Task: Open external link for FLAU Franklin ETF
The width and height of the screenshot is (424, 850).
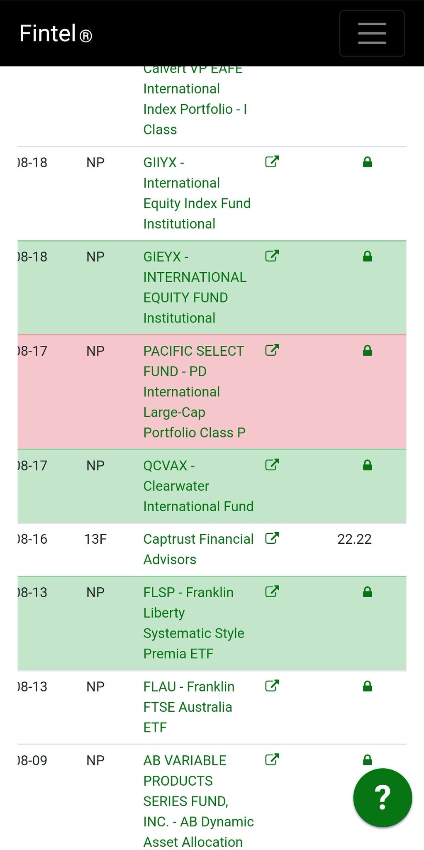Action: click(x=272, y=686)
